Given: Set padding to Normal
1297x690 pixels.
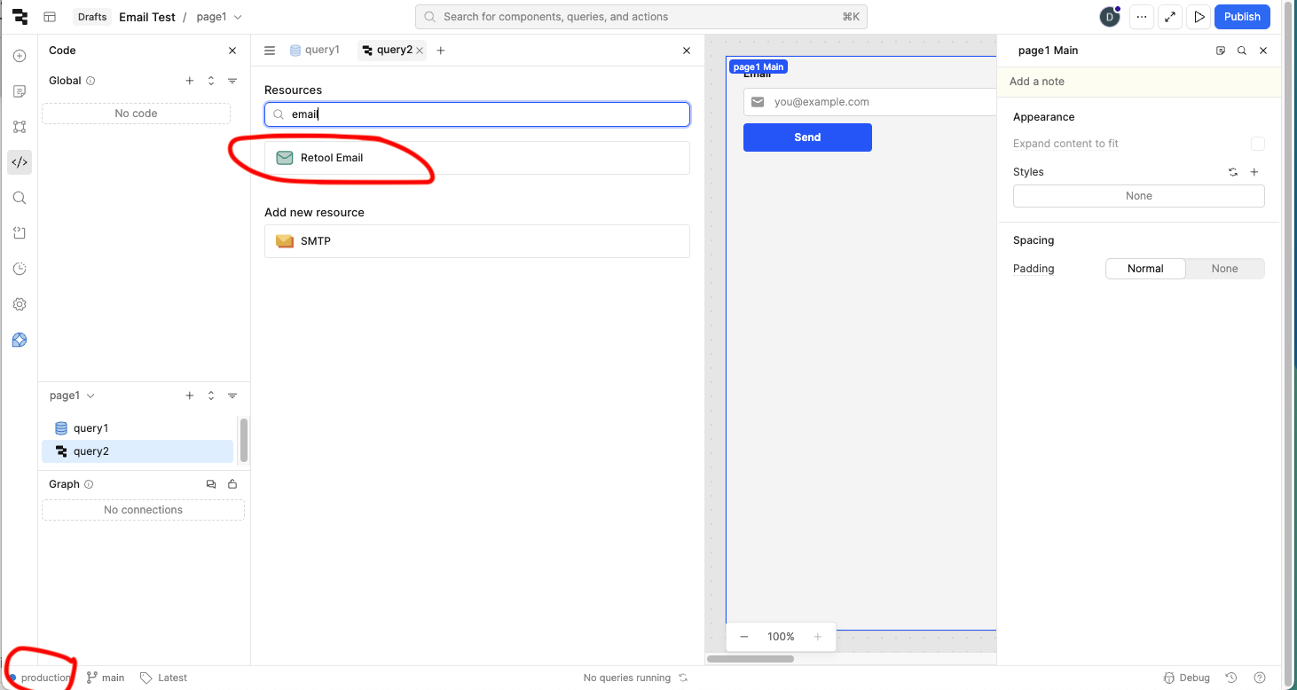Looking at the screenshot, I should (1144, 269).
